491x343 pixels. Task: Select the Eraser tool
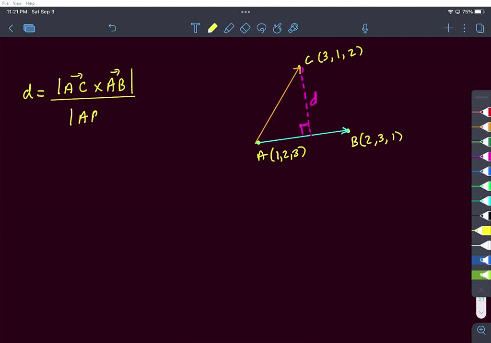245,28
